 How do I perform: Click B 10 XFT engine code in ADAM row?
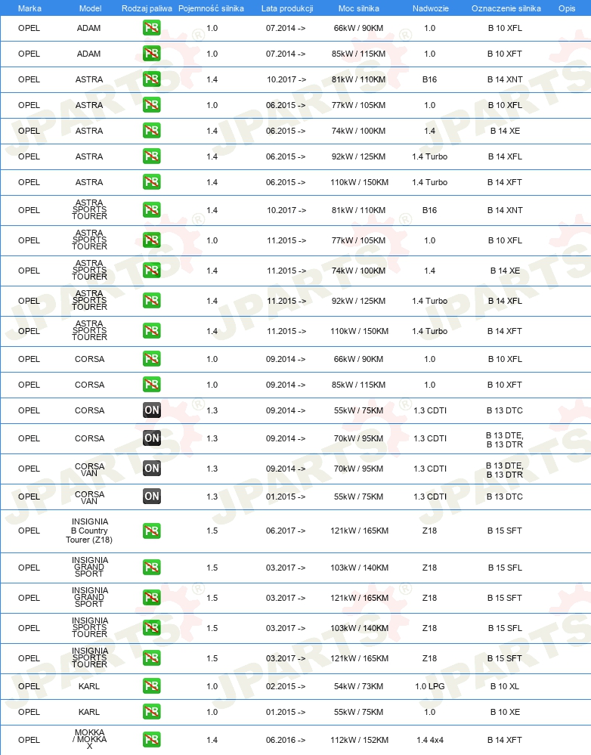[505, 54]
